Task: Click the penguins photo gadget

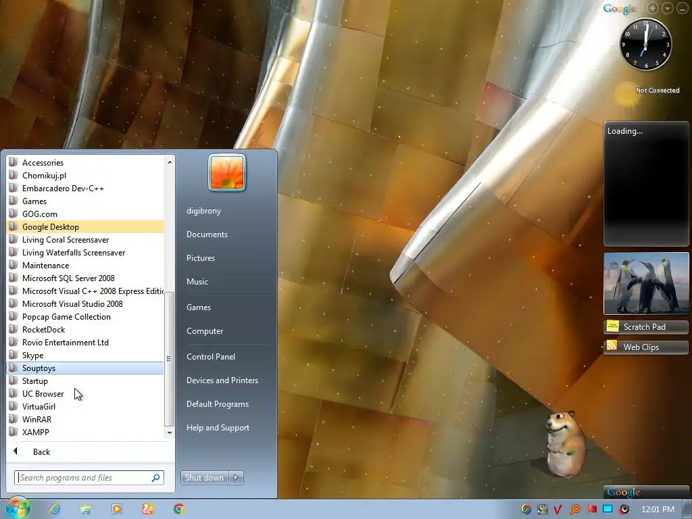Action: click(646, 283)
